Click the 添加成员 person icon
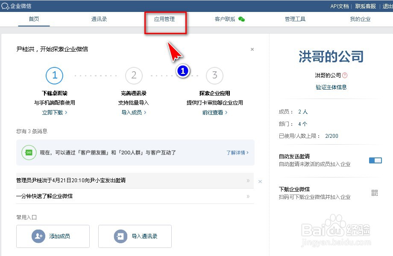Screen dimensions: 393x256 click(x=38, y=236)
